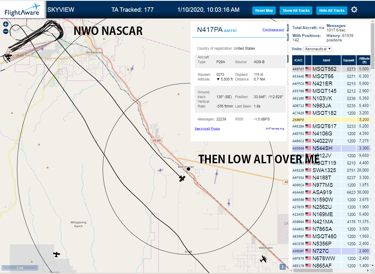Select the N983JA aircraft row
This screenshot has height=274, width=375.
(x=331, y=106)
